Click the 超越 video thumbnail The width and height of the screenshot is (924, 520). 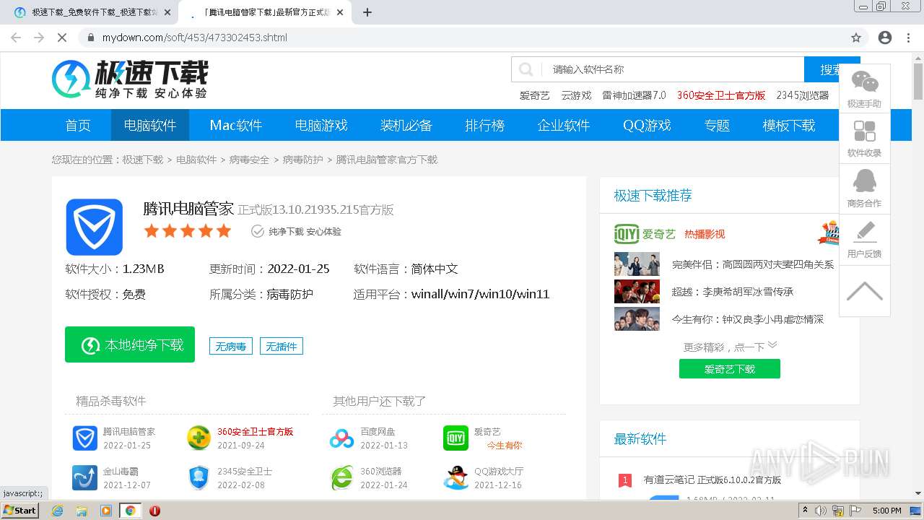(x=637, y=292)
